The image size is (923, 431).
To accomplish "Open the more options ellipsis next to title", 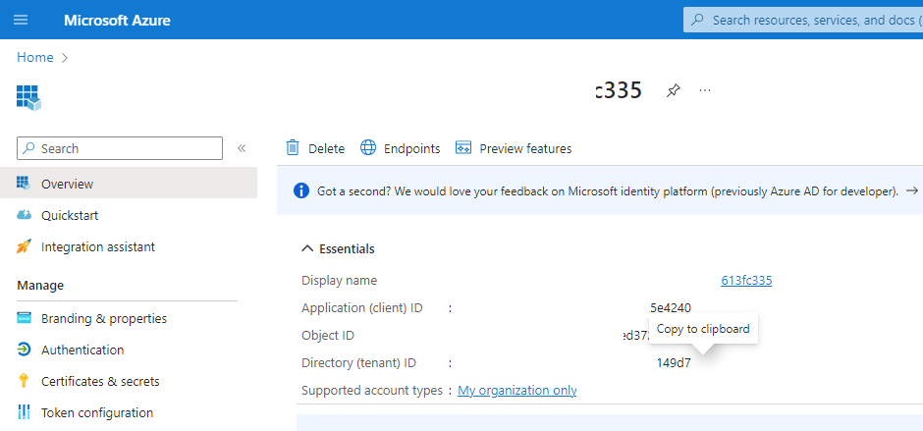I will pyautogui.click(x=705, y=90).
